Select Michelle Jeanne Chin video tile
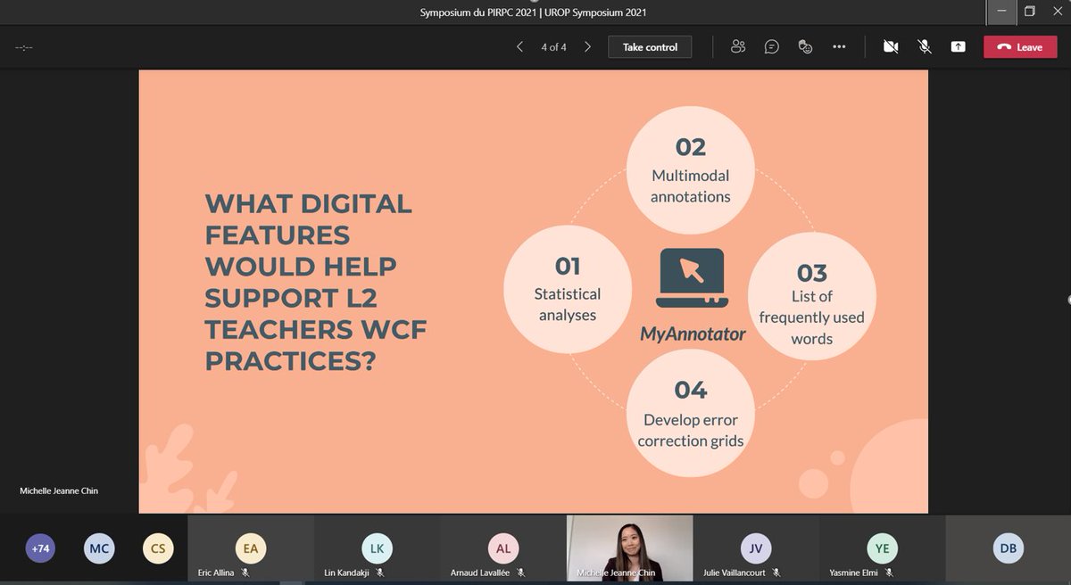This screenshot has width=1071, height=585. click(x=630, y=549)
